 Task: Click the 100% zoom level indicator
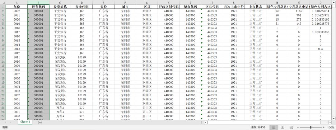[331, 128]
